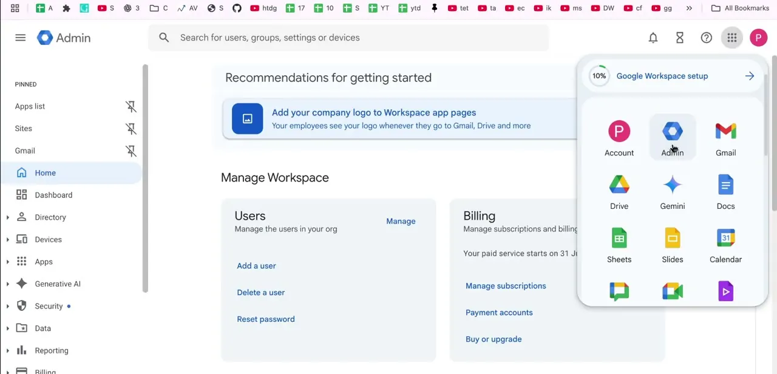Open the AV chart bookmark
Image resolution: width=777 pixels, height=374 pixels.
188,8
